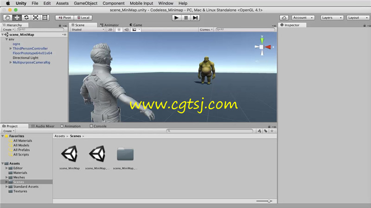Select the ogre object in Hierarchy
Viewport: 371px width, 208px height.
(16, 44)
